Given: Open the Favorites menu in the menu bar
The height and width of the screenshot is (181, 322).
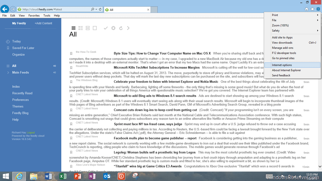Looking at the screenshot, I should pyautogui.click(x=34, y=15).
